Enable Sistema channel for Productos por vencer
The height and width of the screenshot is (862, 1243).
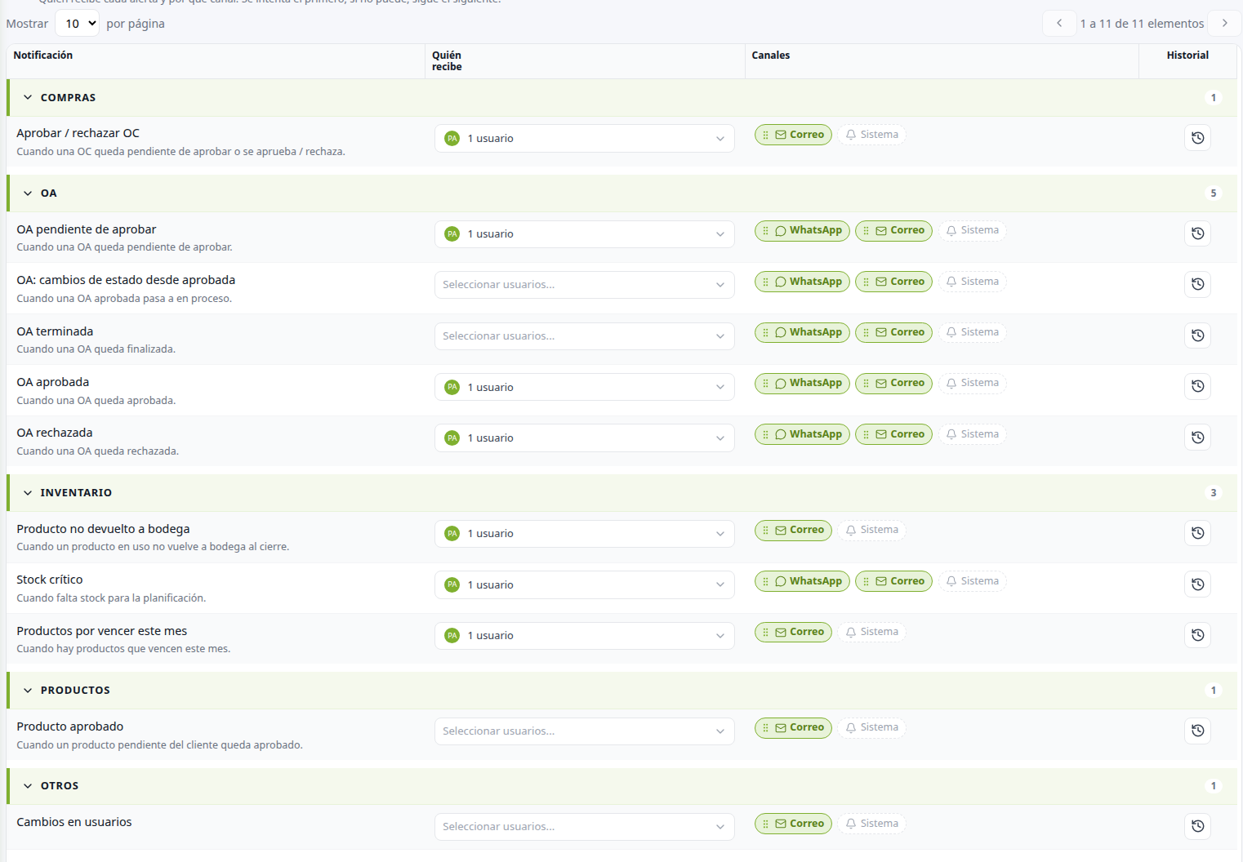coord(872,632)
